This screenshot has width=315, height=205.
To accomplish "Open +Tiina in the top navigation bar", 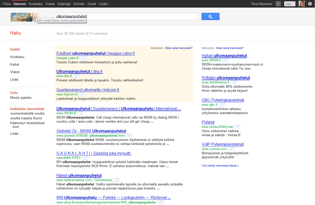I will click(6, 4).
